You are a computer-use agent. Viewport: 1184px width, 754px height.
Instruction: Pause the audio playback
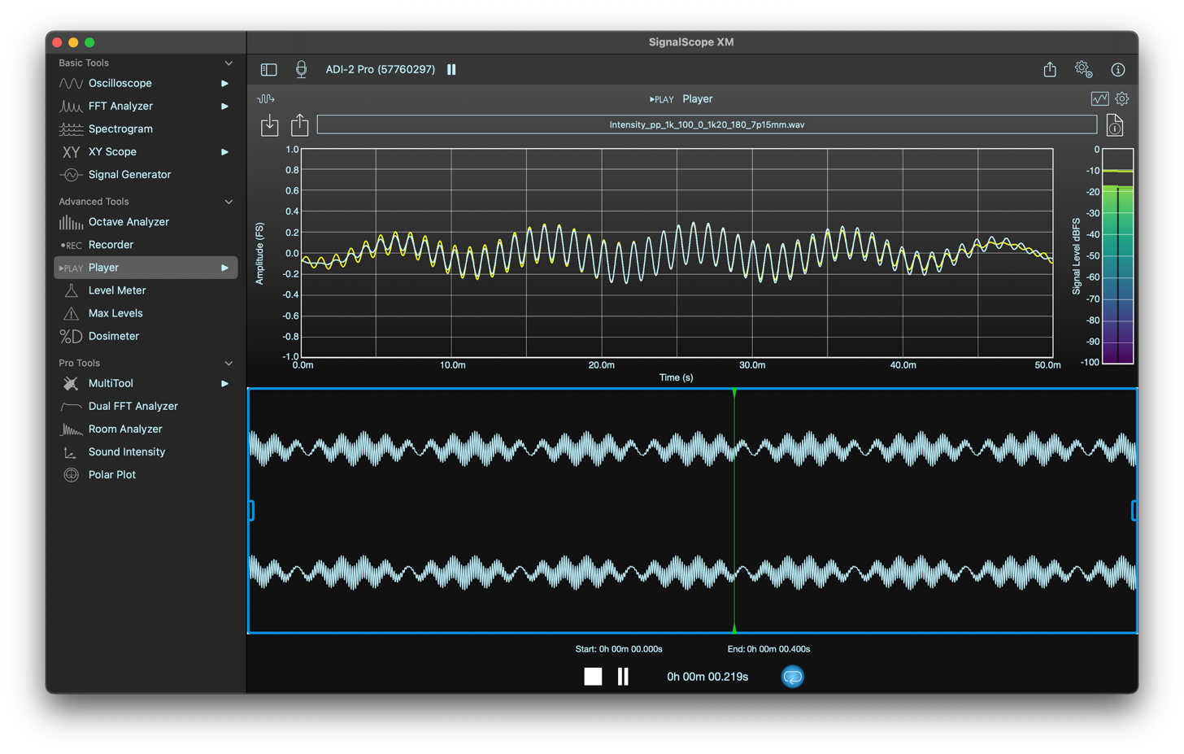point(623,677)
